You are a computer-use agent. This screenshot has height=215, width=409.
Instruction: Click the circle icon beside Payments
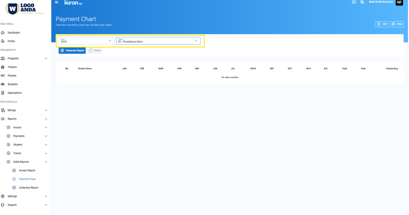[8, 136]
